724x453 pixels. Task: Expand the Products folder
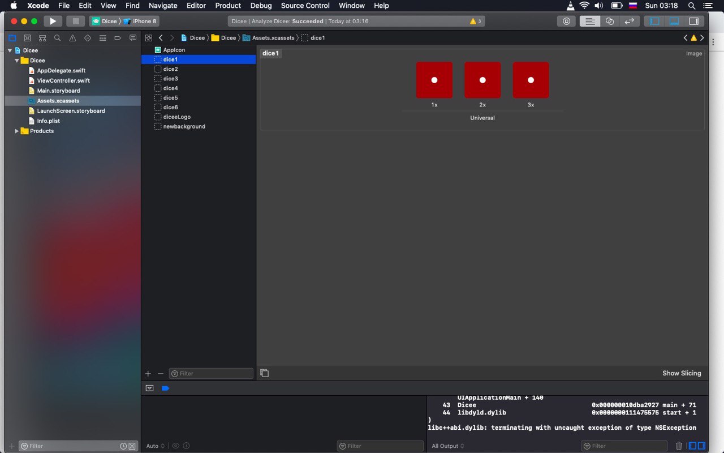point(17,131)
